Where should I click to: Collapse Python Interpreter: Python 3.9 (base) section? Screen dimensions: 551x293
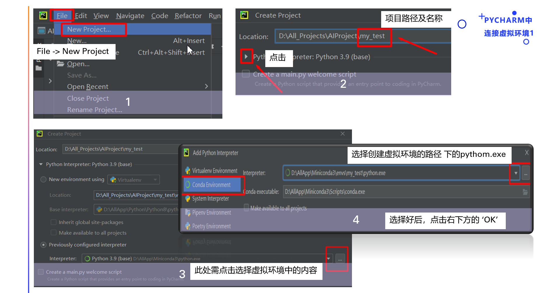coord(41,164)
